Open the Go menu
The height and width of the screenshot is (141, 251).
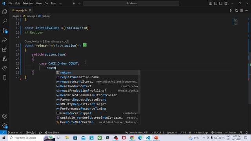[46, 4]
